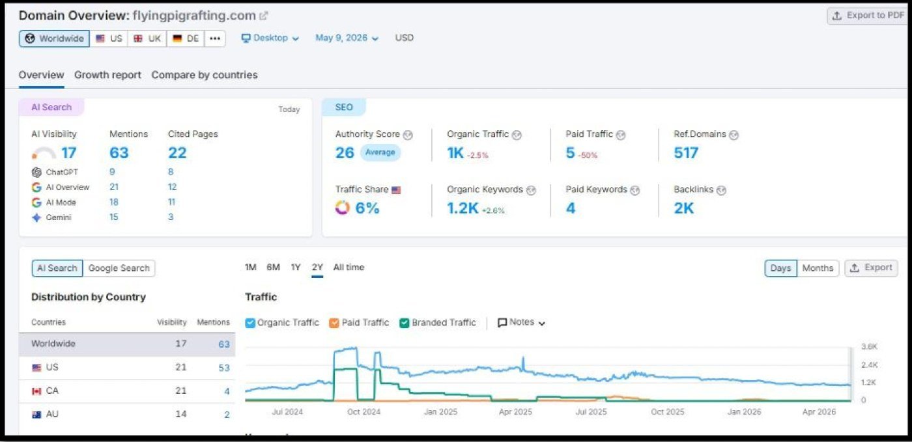Click info icon next to Paid Keywords

(635, 190)
